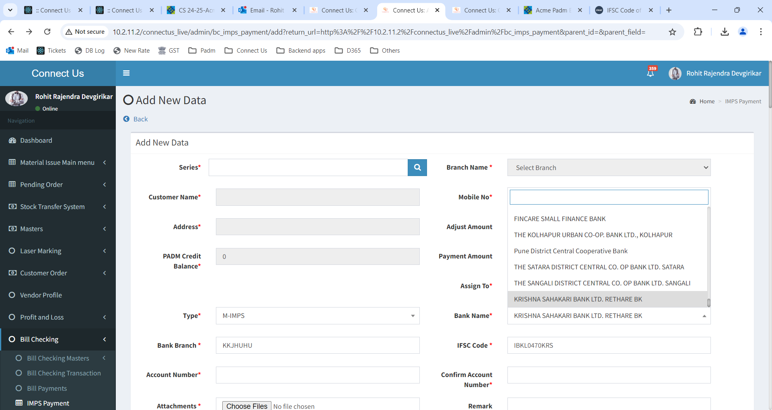The image size is (772, 410).
Task: Select THE KOLHAPUR URBAN CO-OP. BANK option
Action: click(607, 235)
